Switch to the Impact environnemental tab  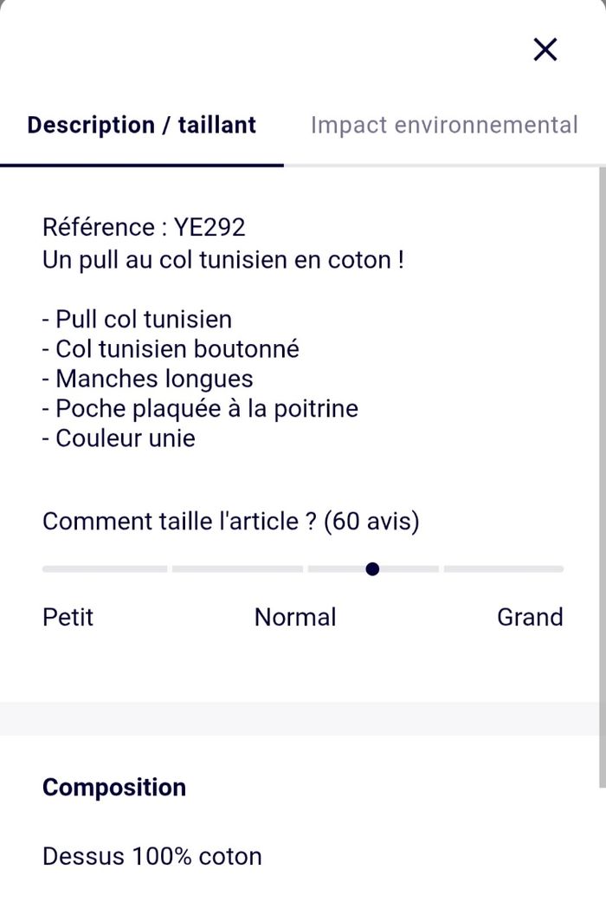(443, 125)
